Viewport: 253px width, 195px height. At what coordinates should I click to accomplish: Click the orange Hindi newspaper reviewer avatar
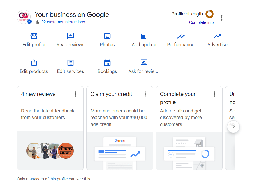(66, 151)
